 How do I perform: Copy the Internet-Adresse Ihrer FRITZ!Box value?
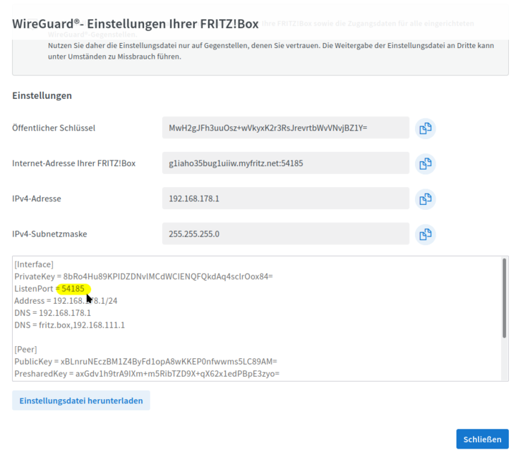tap(425, 163)
